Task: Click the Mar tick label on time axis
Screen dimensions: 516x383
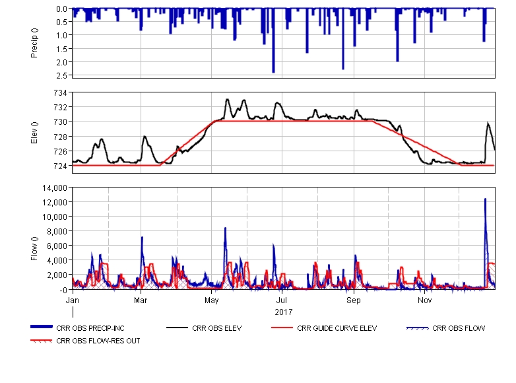Action: click(141, 300)
